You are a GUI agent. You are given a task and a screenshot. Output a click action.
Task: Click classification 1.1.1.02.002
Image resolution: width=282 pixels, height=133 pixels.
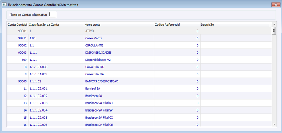pos(38,96)
